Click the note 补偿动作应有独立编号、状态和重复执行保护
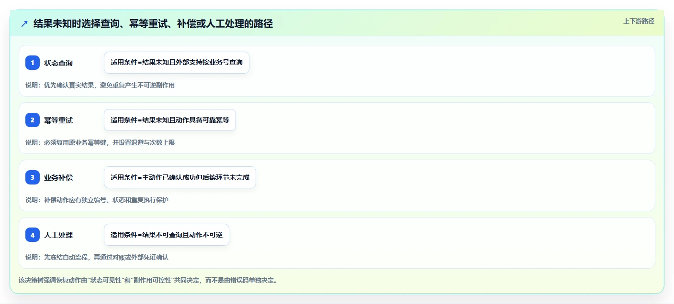 [x=97, y=200]
